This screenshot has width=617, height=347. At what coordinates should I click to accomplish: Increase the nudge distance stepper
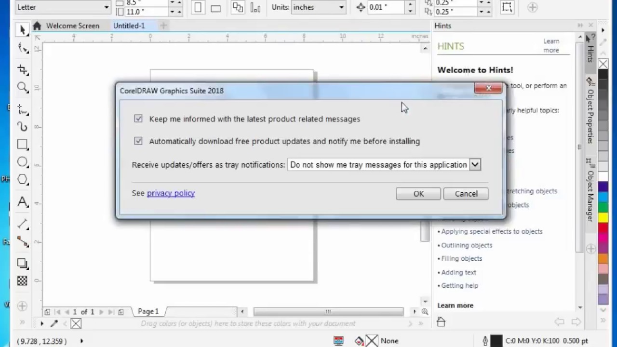(x=410, y=4)
